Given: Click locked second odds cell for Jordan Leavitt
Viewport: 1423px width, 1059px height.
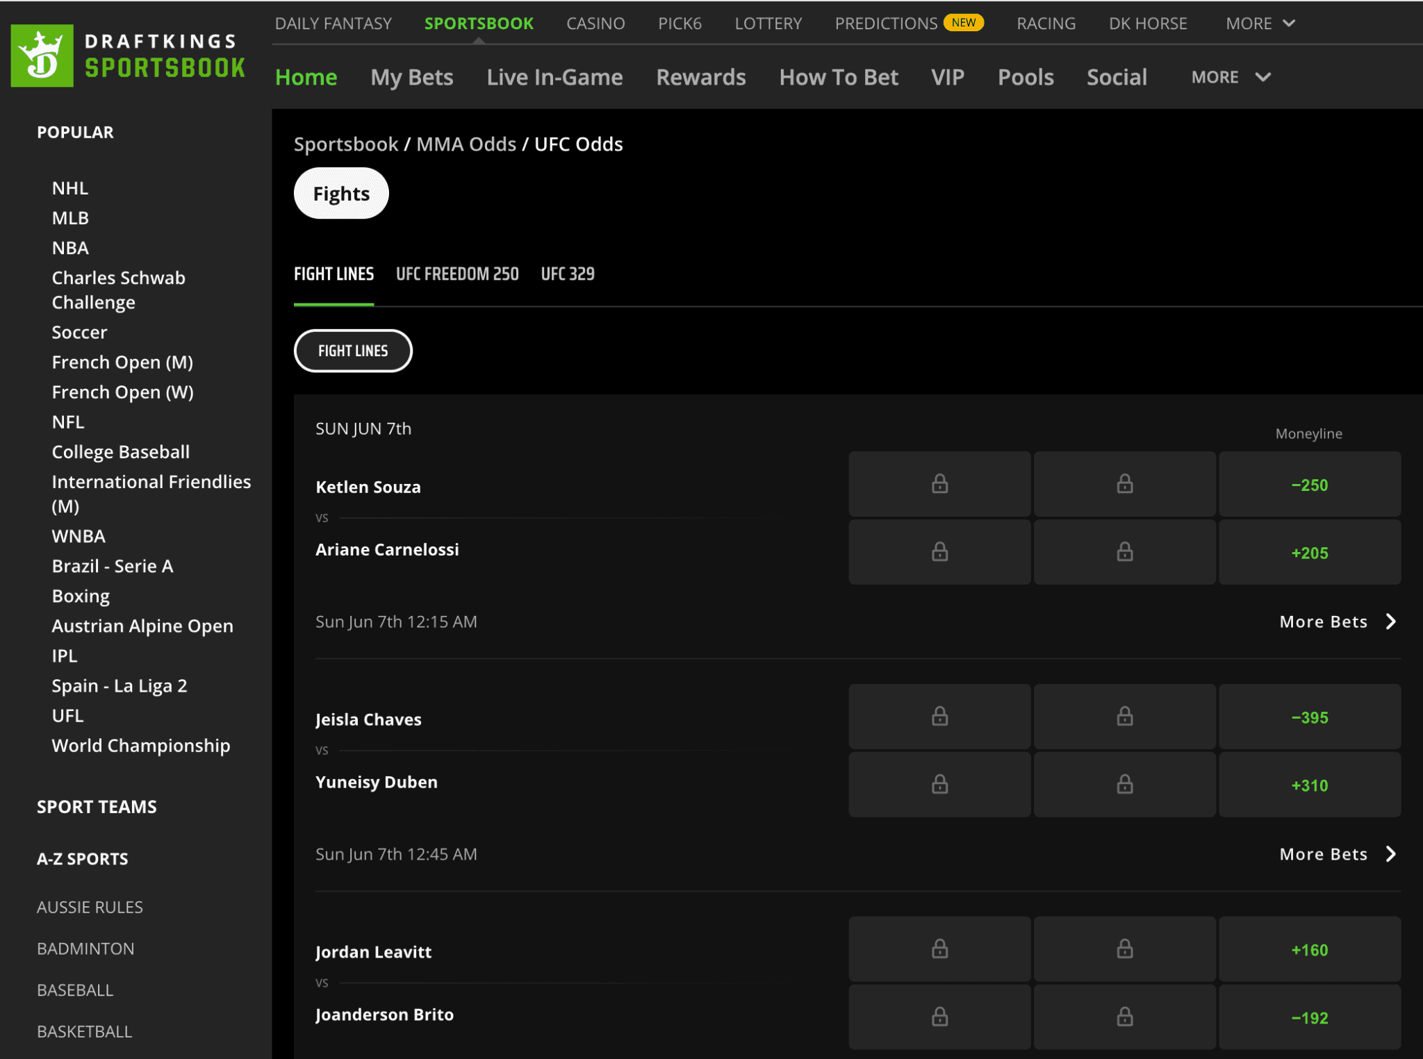Looking at the screenshot, I should [1125, 949].
